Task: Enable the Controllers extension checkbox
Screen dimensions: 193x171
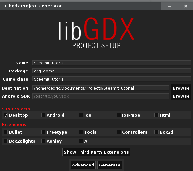Action: click(119, 132)
